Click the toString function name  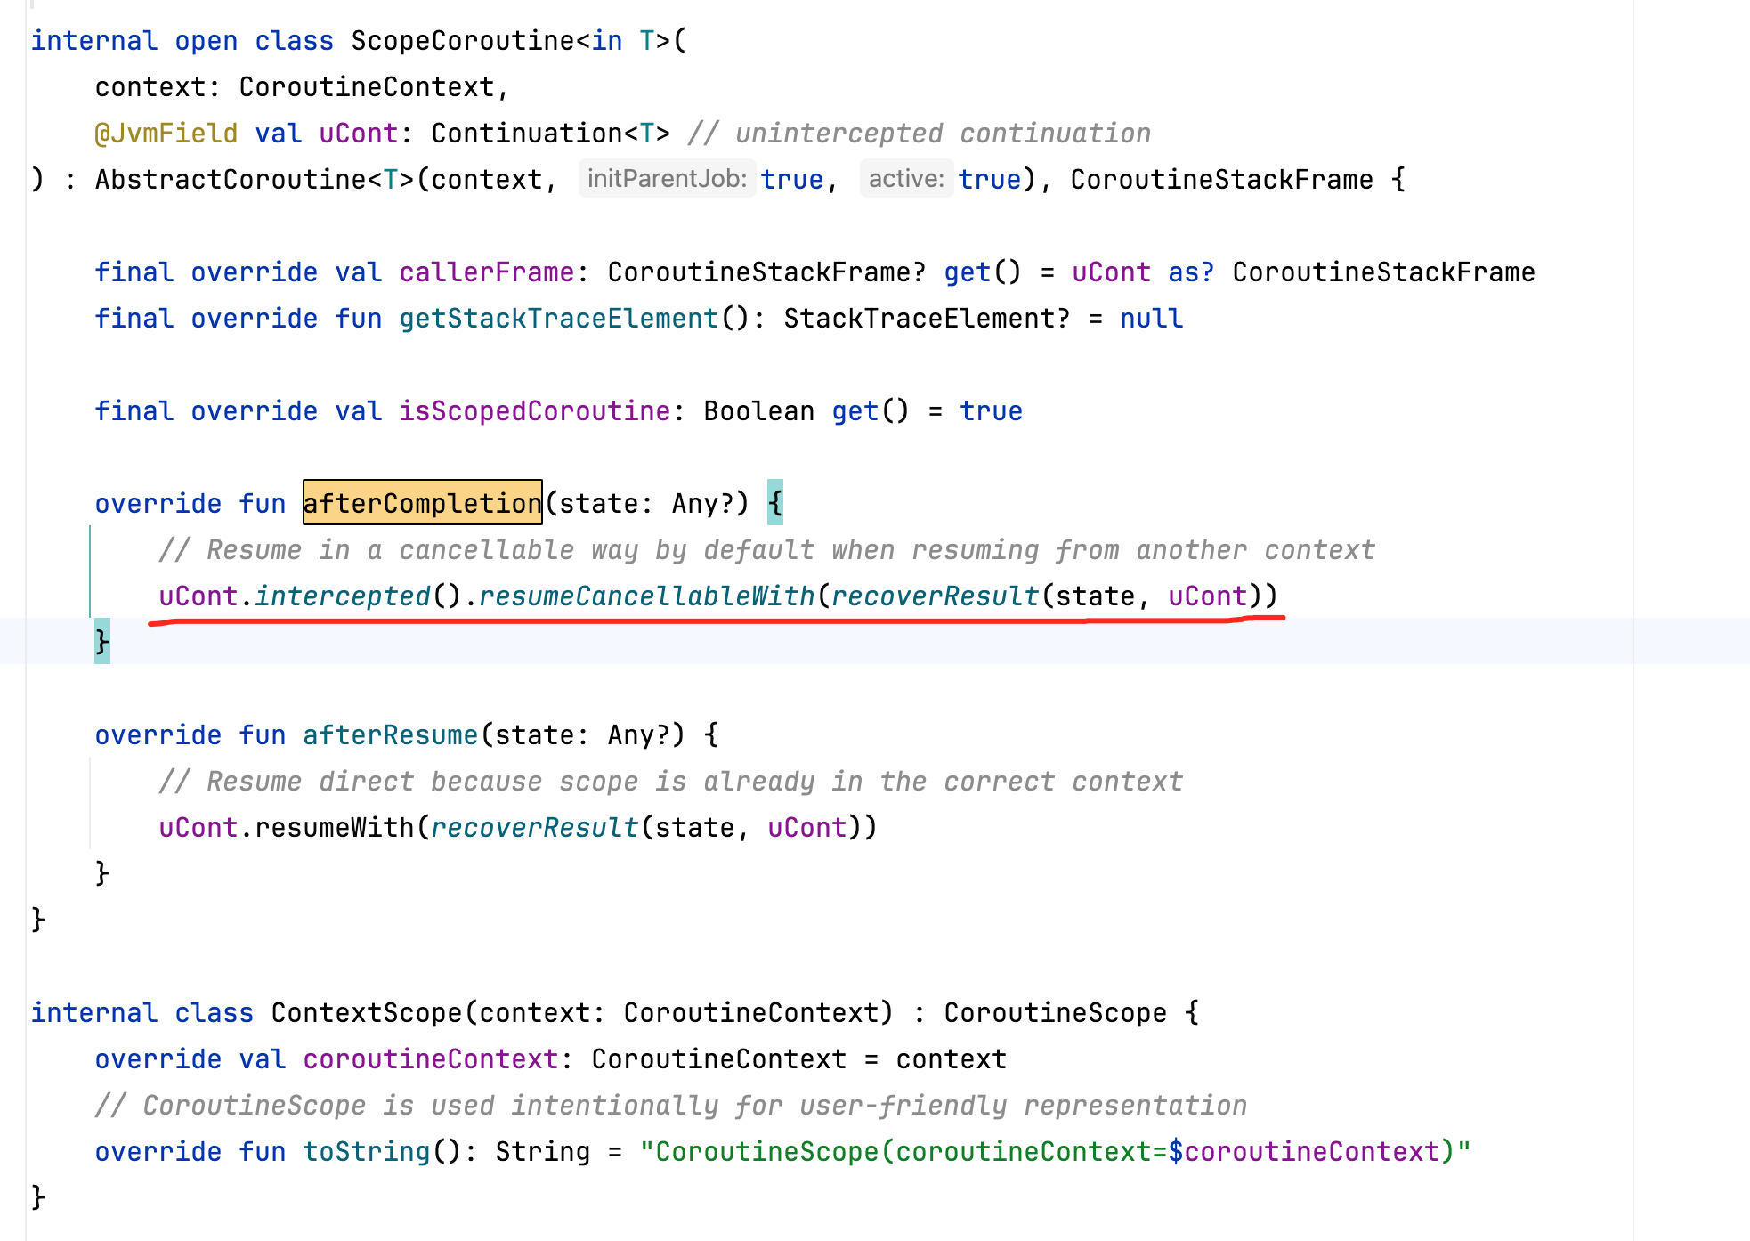(x=367, y=1152)
